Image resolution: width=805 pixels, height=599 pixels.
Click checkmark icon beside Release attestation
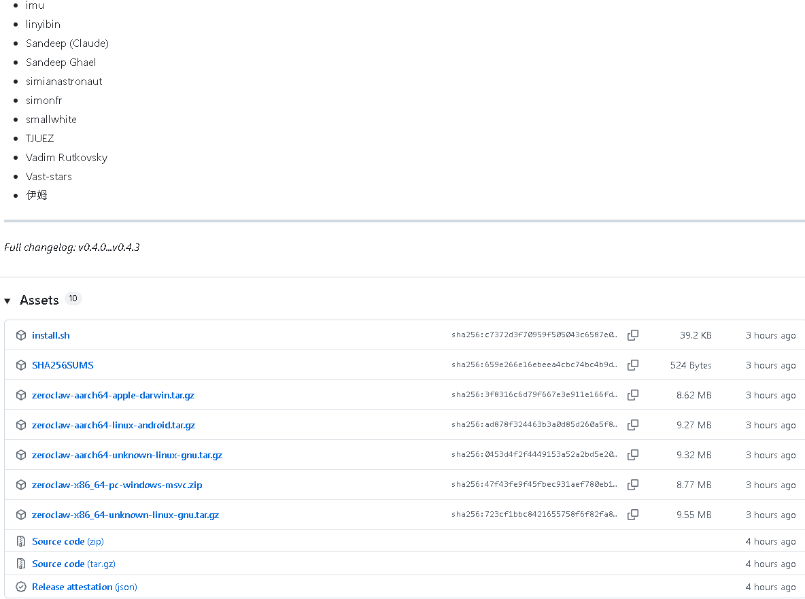(21, 587)
